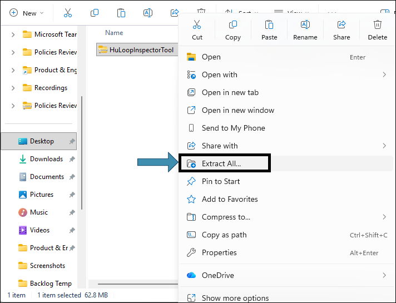This screenshot has height=303, width=396.
Task: Choose Compress to menu entry
Action: point(287,217)
